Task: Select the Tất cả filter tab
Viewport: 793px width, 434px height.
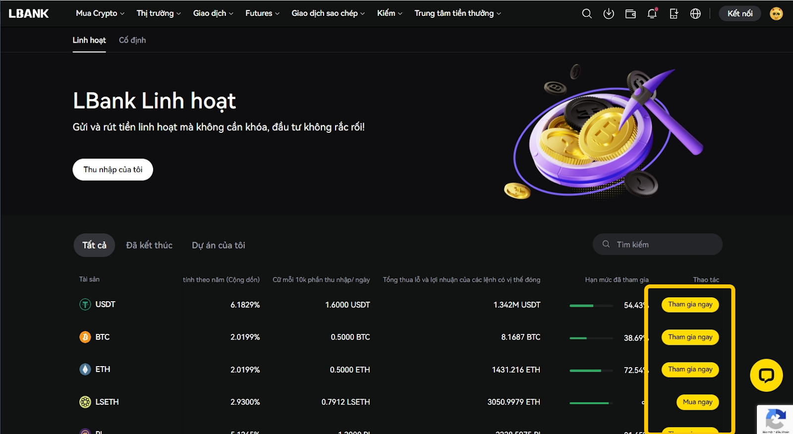Action: point(94,245)
